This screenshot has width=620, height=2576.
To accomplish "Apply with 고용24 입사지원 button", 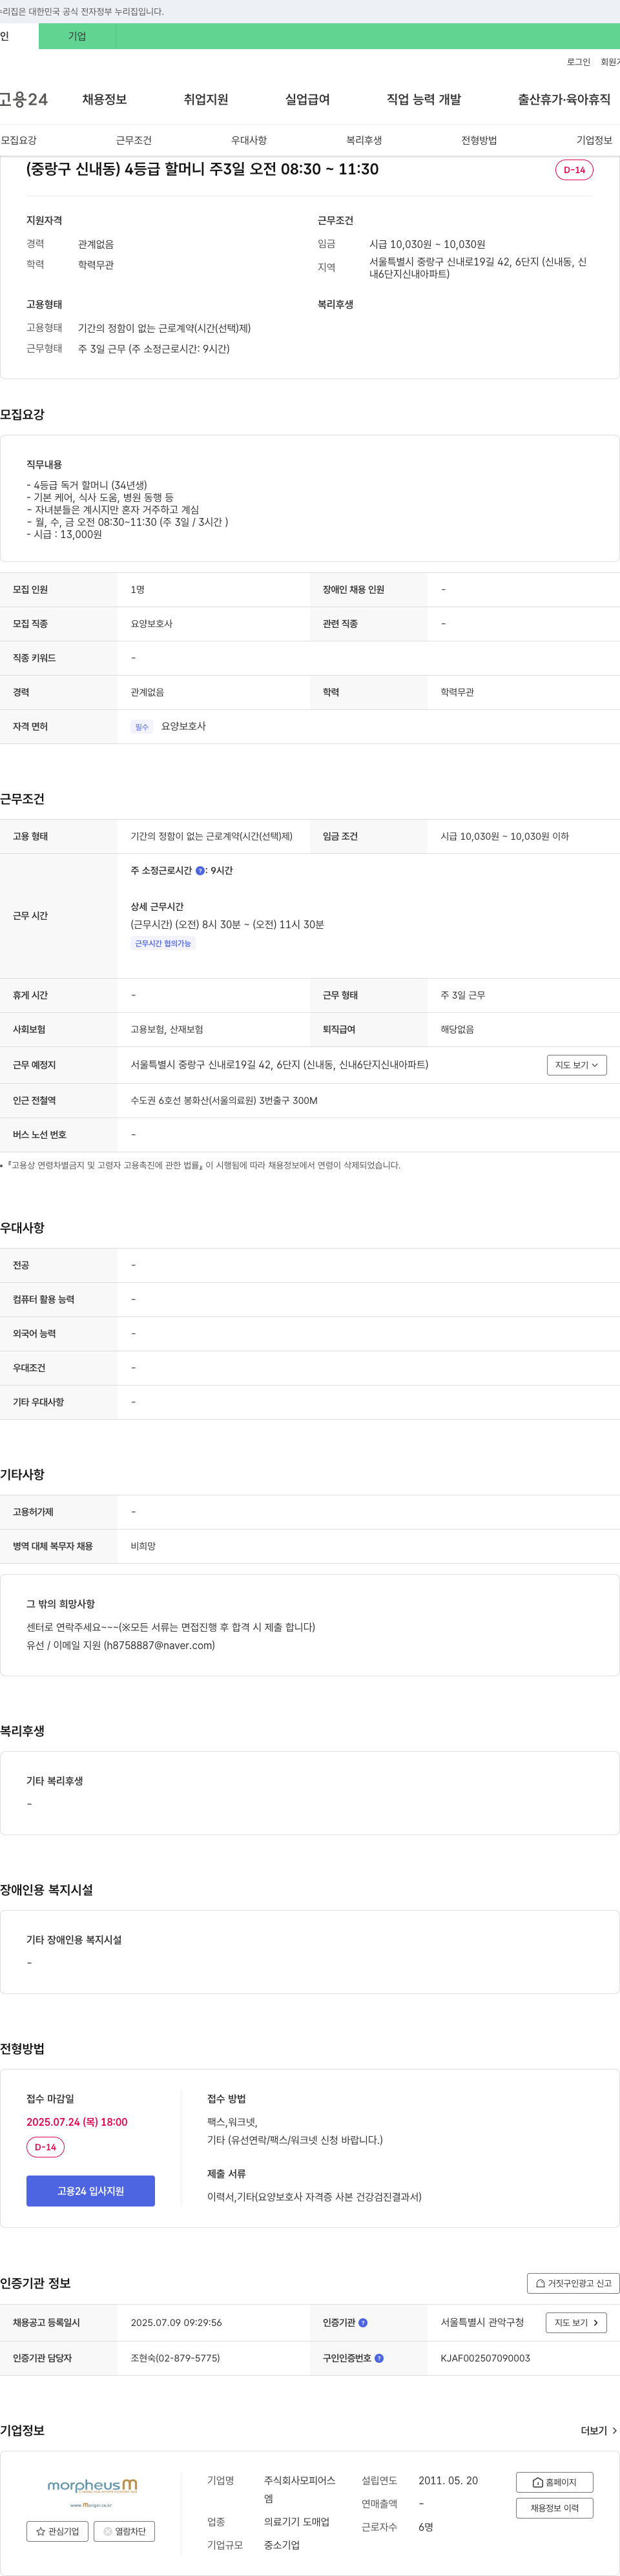I will [x=91, y=2191].
